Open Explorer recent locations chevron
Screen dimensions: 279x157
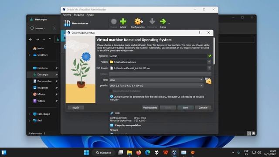[44, 39]
